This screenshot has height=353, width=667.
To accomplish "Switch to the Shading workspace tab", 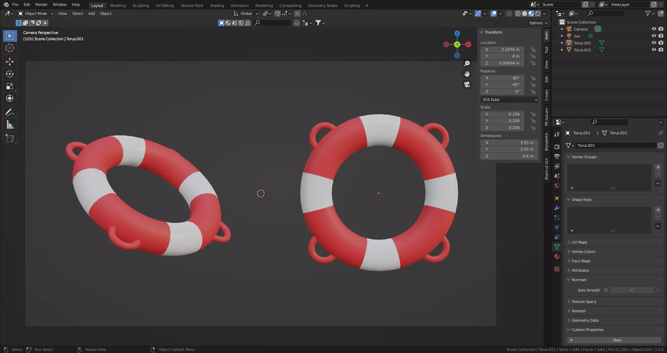I will [x=217, y=6].
